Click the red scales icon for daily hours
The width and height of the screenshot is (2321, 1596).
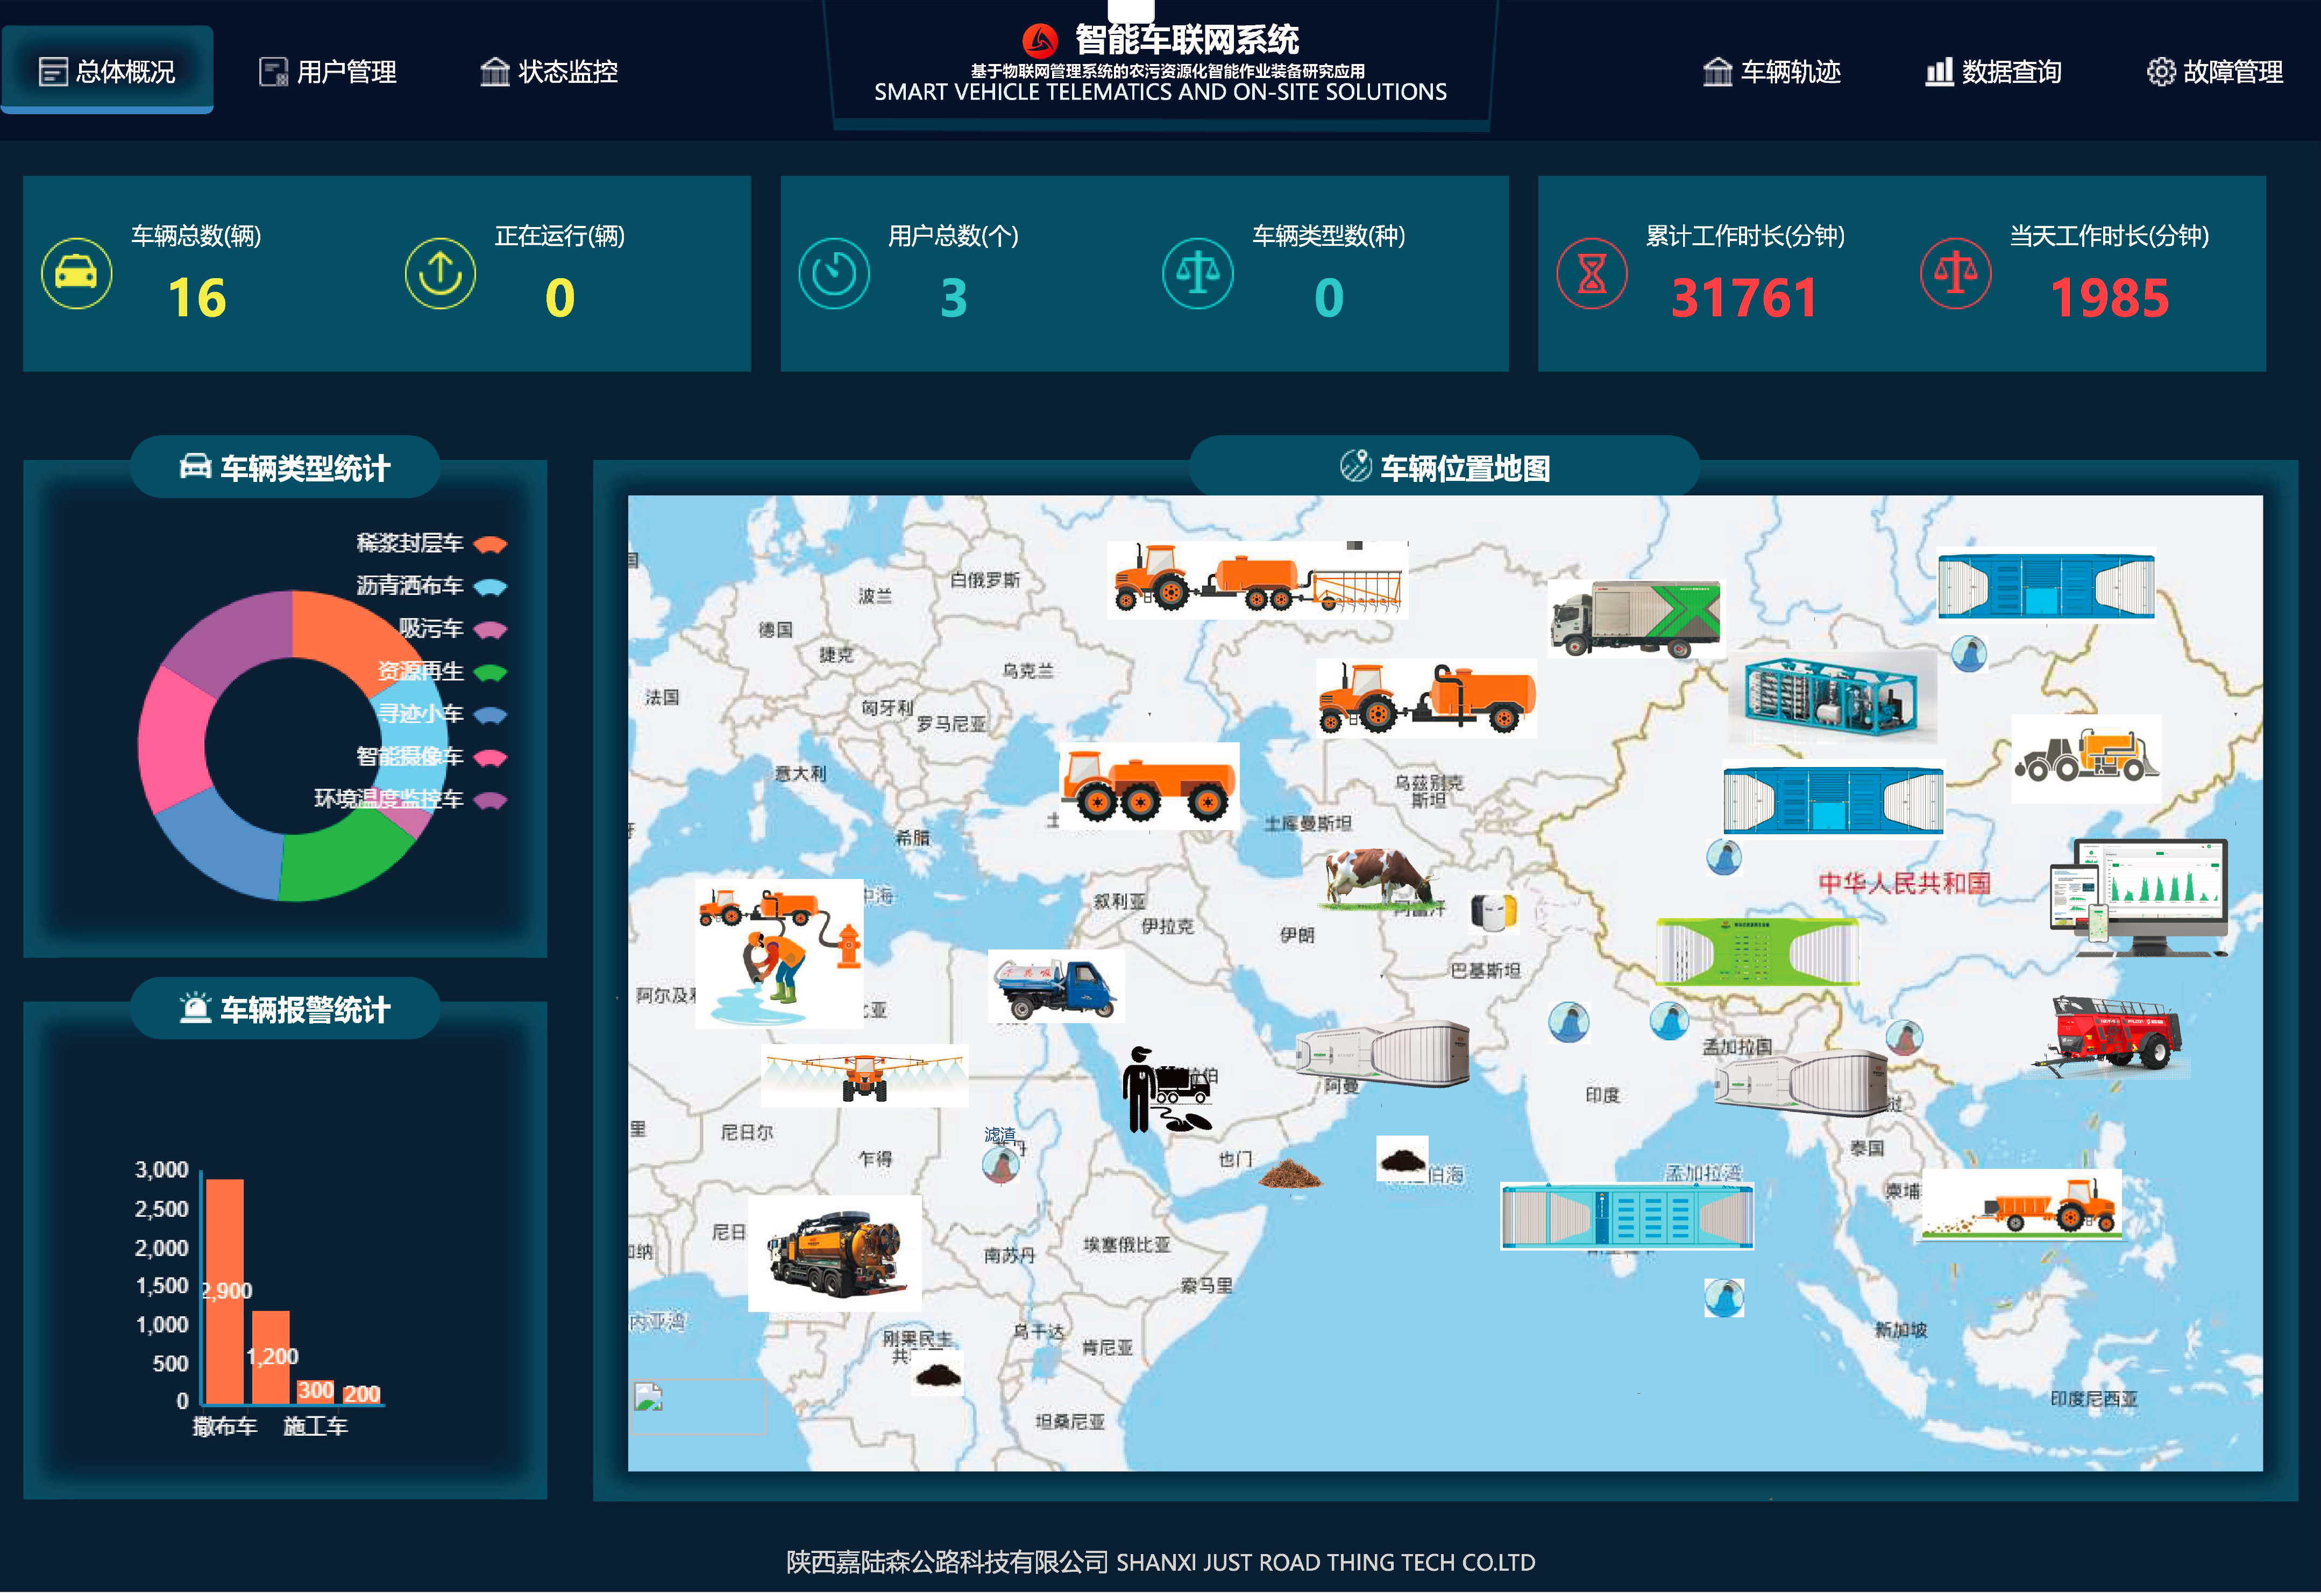click(x=1955, y=273)
